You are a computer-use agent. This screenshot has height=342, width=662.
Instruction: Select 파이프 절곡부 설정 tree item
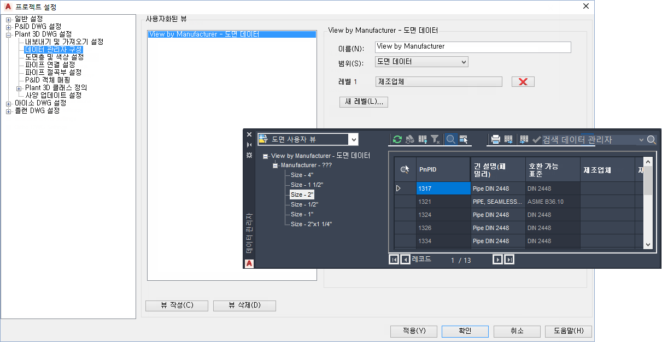(53, 73)
